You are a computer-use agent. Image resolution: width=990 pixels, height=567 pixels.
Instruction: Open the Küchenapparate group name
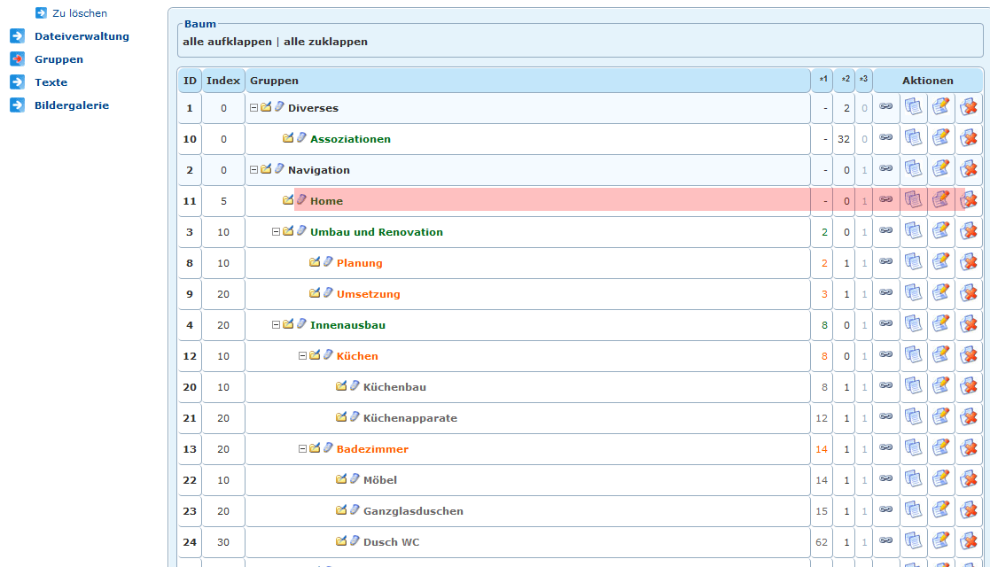(x=409, y=418)
